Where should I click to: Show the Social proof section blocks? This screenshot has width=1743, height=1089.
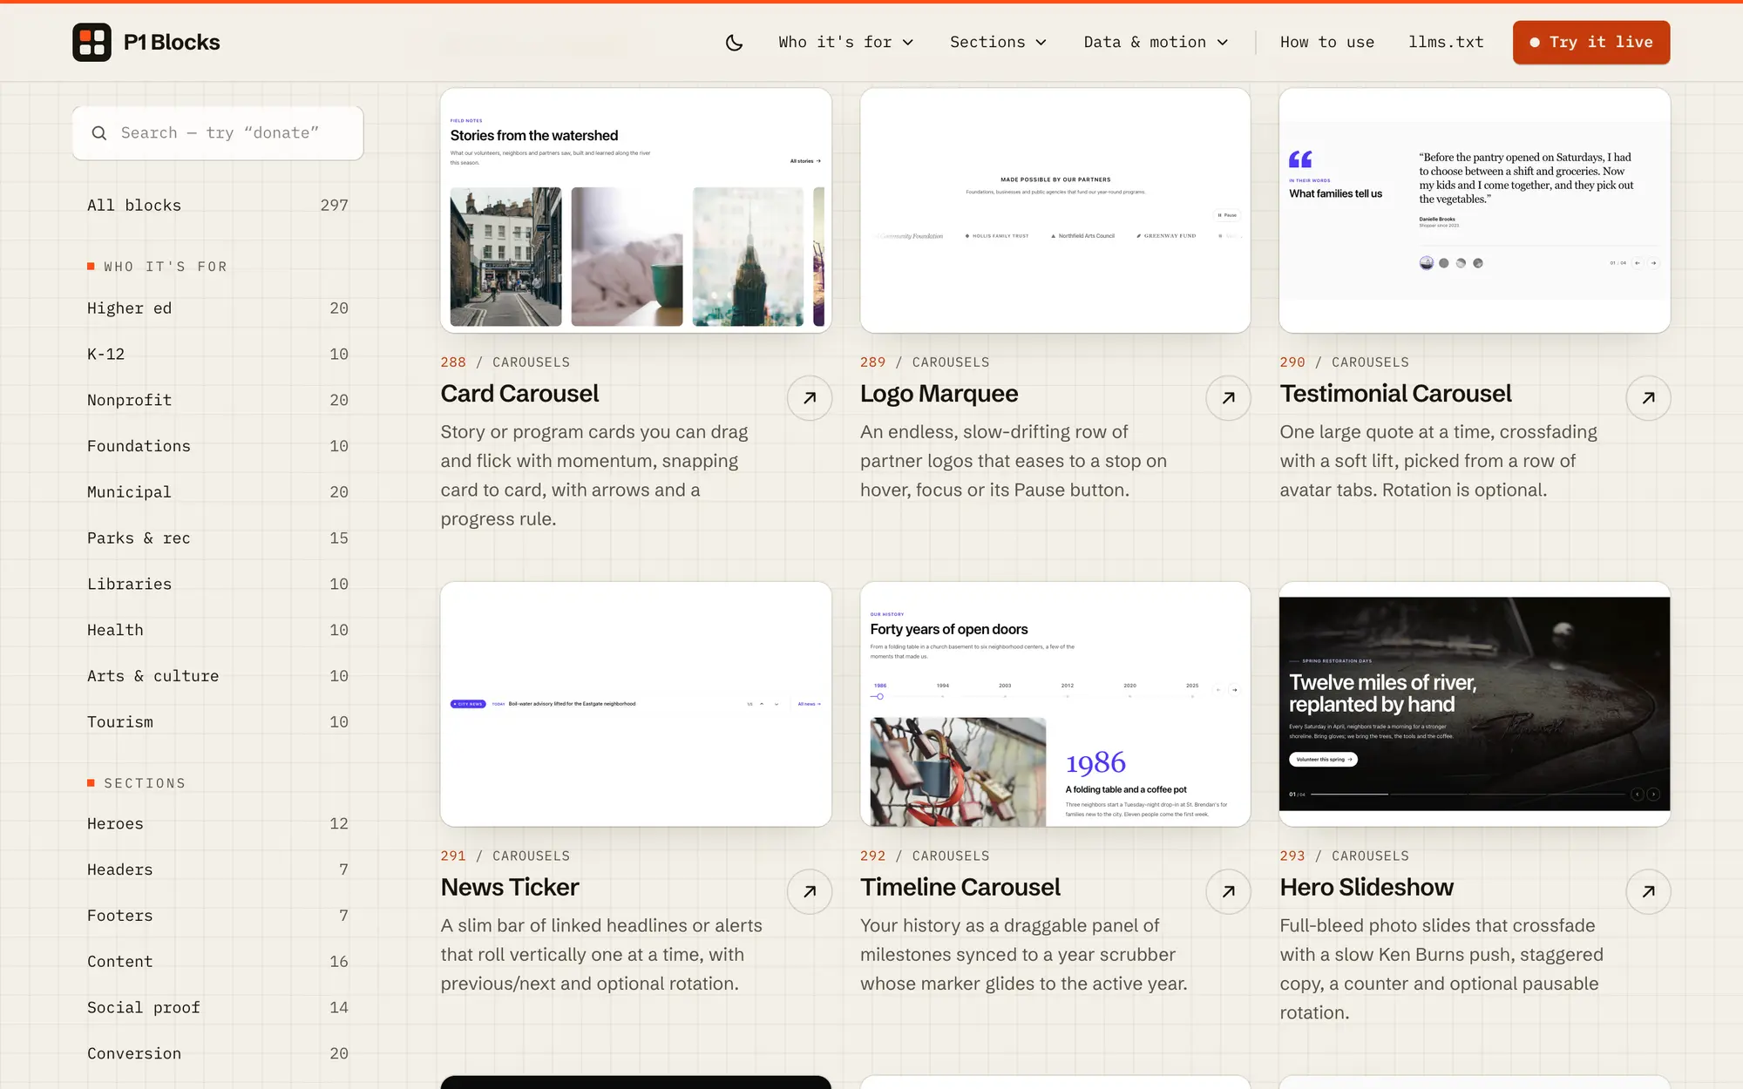tap(218, 1008)
